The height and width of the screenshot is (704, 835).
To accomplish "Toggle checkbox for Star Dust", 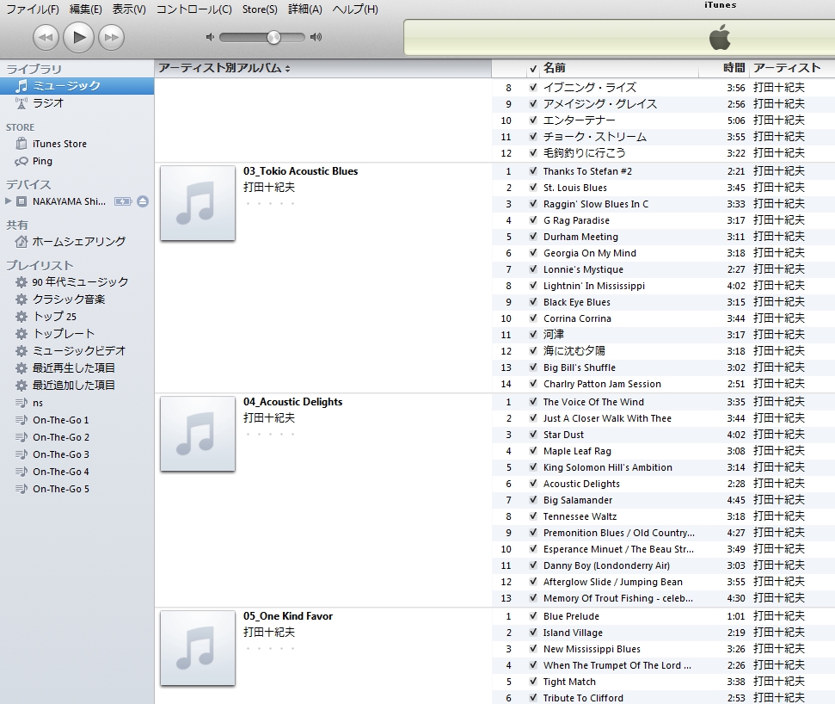I will click(533, 435).
